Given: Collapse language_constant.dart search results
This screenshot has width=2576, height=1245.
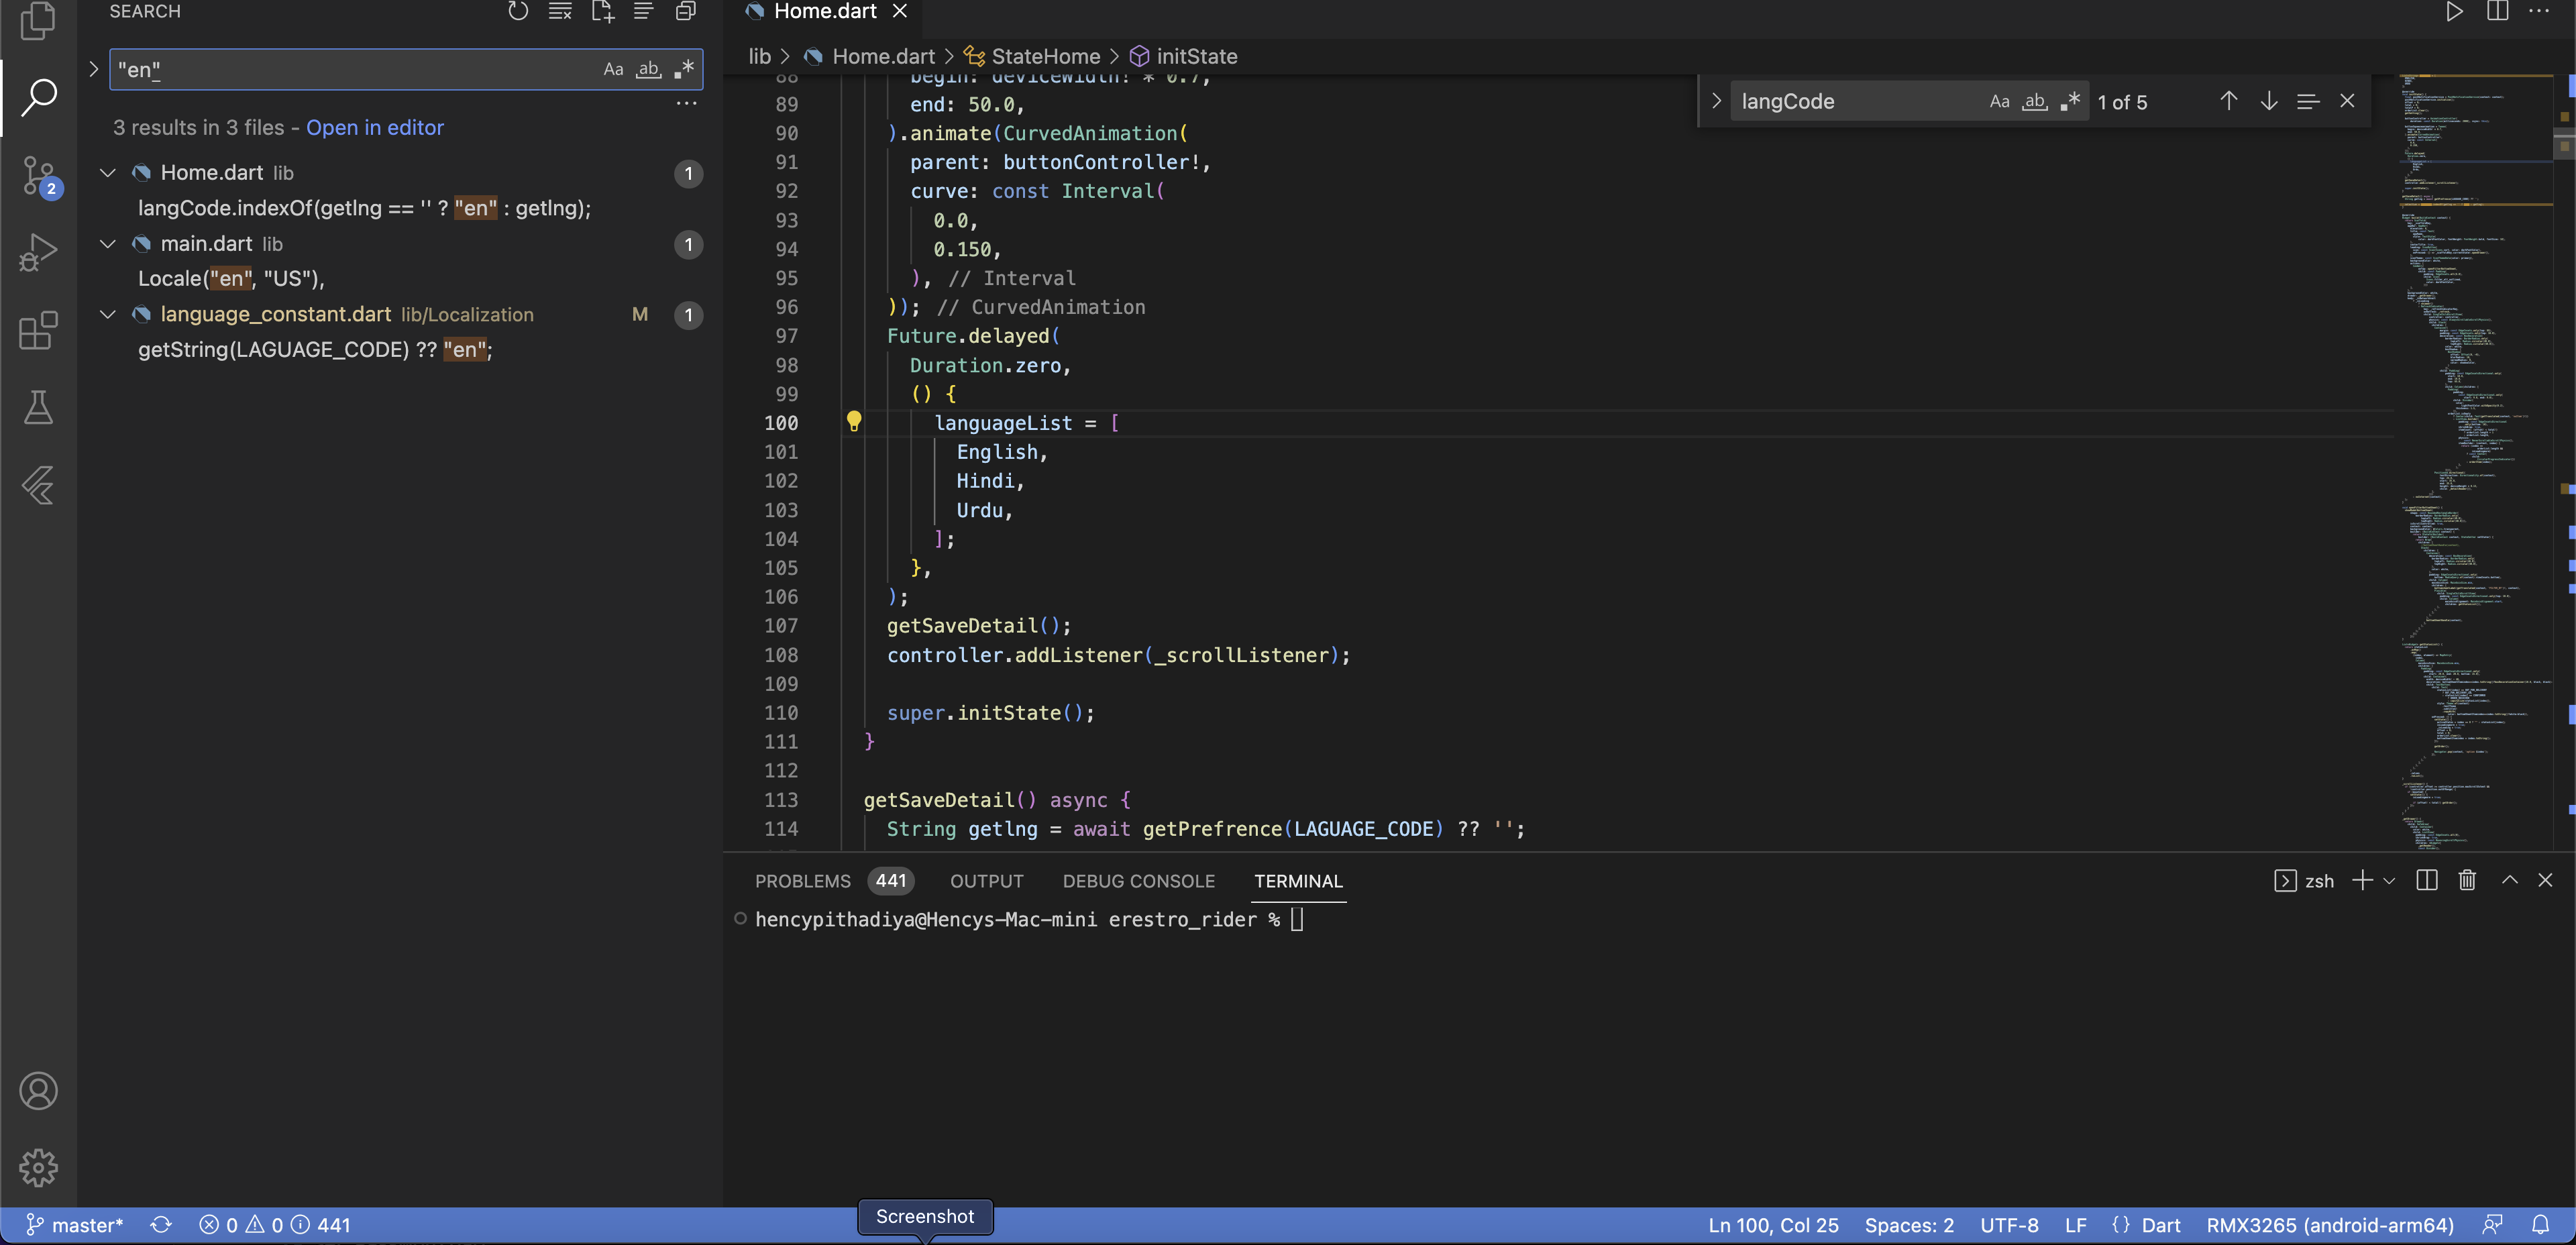Looking at the screenshot, I should [108, 315].
